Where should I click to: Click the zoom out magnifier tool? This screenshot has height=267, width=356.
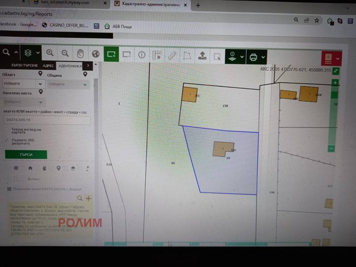coord(65,53)
